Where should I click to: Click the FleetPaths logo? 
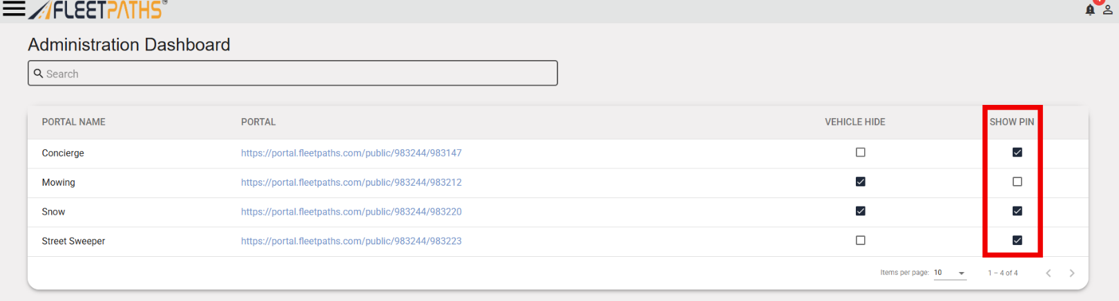click(98, 10)
